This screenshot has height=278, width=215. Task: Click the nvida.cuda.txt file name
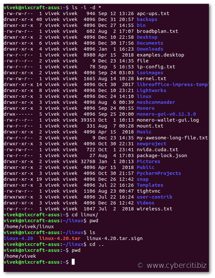tap(157, 150)
